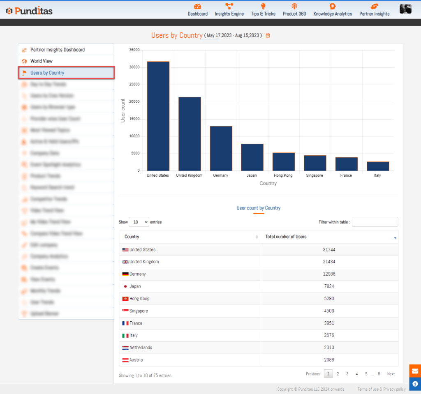The image size is (421, 394).
Task: Click the Tips & Tricks lightbulb icon
Action: coord(263,7)
